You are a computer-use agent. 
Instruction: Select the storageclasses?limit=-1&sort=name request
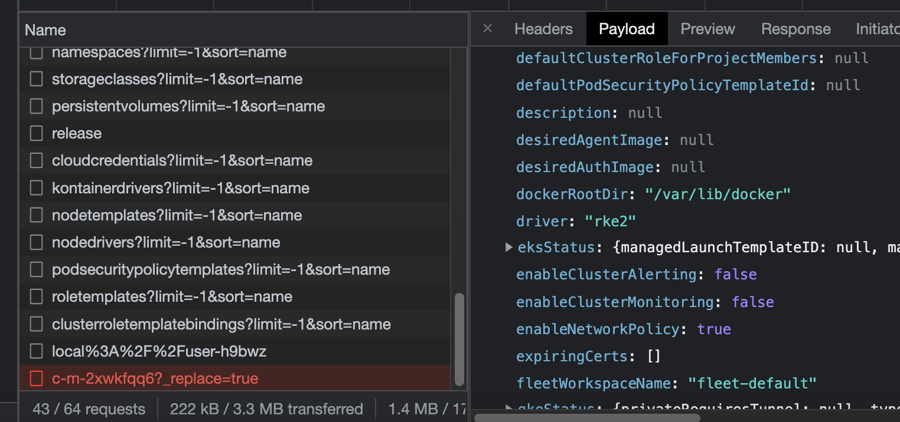[x=235, y=79]
